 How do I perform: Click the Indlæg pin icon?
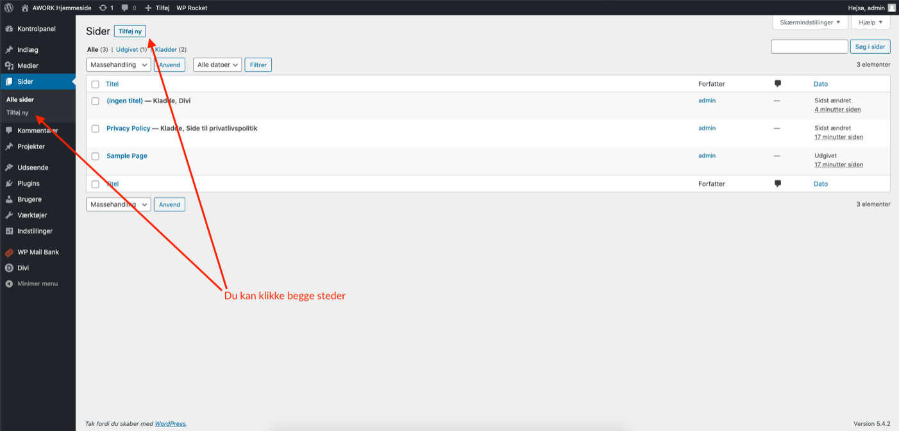pyautogui.click(x=10, y=50)
